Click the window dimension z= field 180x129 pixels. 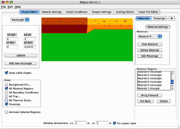(x=102, y=123)
